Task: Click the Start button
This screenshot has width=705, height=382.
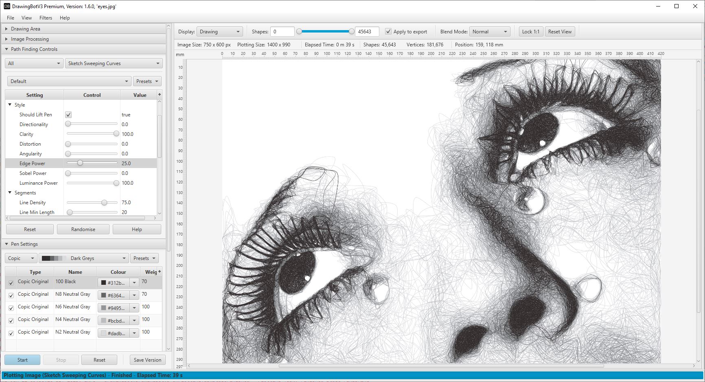Action: pos(22,360)
